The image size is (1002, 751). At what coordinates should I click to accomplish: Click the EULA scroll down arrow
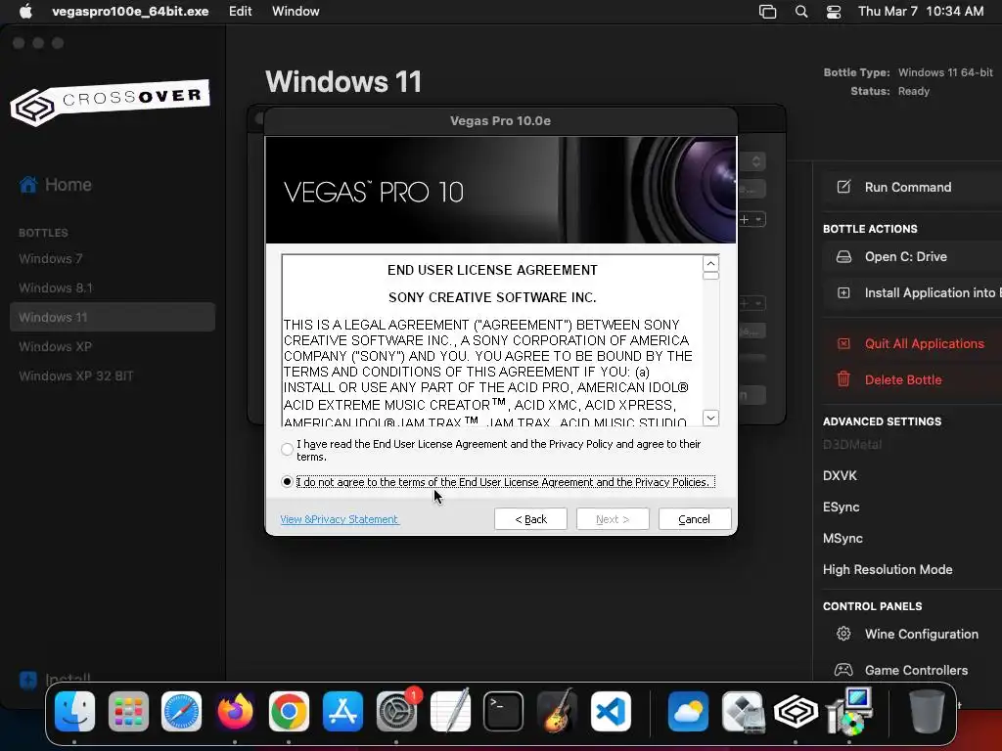(x=710, y=419)
